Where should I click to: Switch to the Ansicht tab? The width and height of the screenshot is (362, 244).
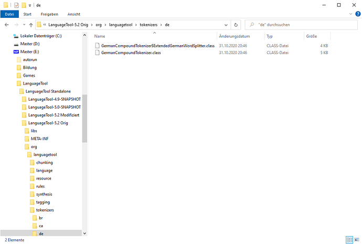click(x=73, y=14)
